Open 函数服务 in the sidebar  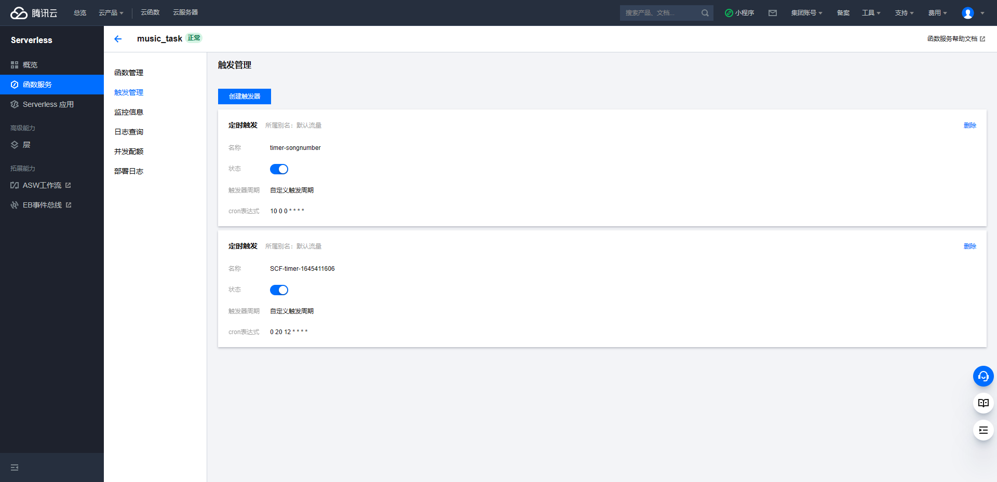point(52,85)
